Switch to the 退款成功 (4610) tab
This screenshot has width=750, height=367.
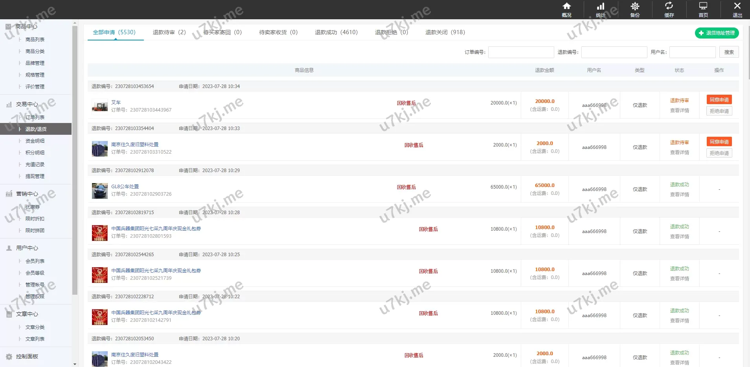336,32
